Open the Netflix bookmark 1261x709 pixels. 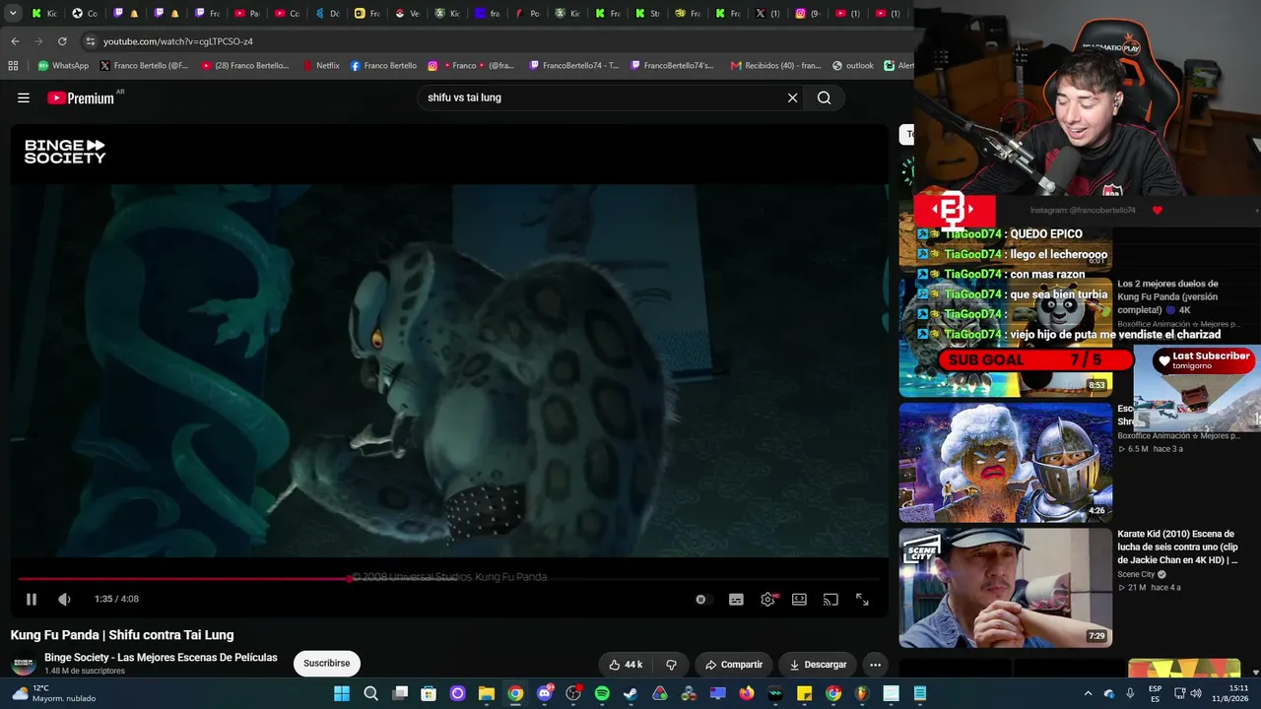[320, 66]
